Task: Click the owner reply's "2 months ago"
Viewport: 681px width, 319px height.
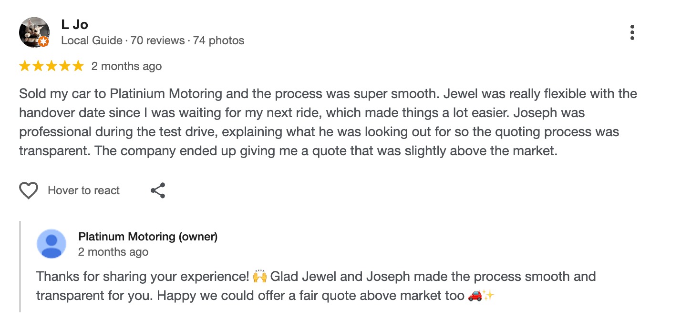Action: pos(113,252)
